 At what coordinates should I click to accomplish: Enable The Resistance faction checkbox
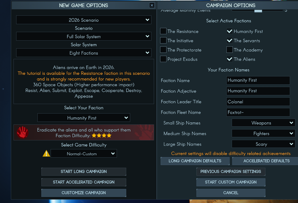coord(163,31)
